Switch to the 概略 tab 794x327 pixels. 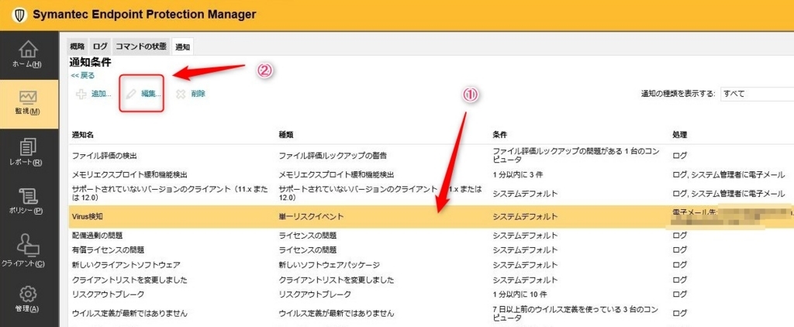pos(78,46)
